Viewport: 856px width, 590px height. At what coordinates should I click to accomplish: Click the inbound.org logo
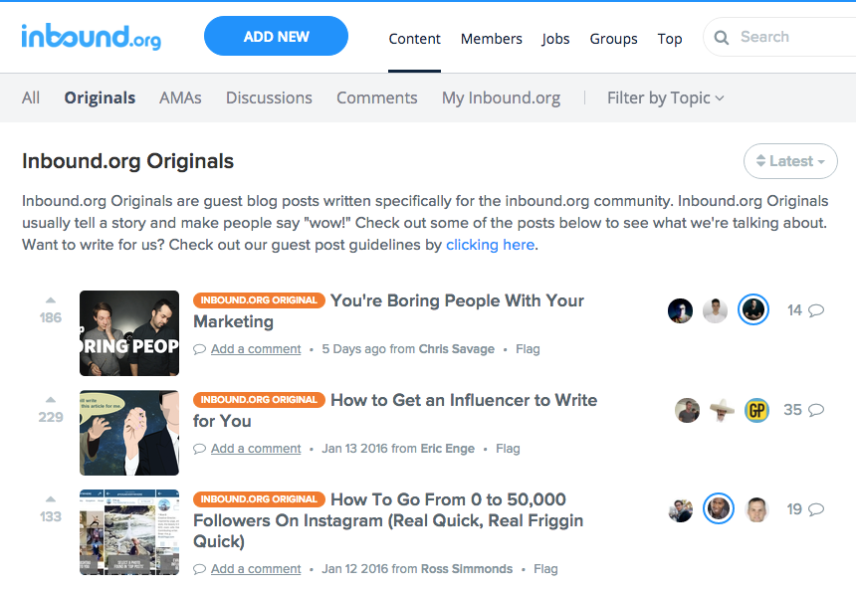(92, 37)
